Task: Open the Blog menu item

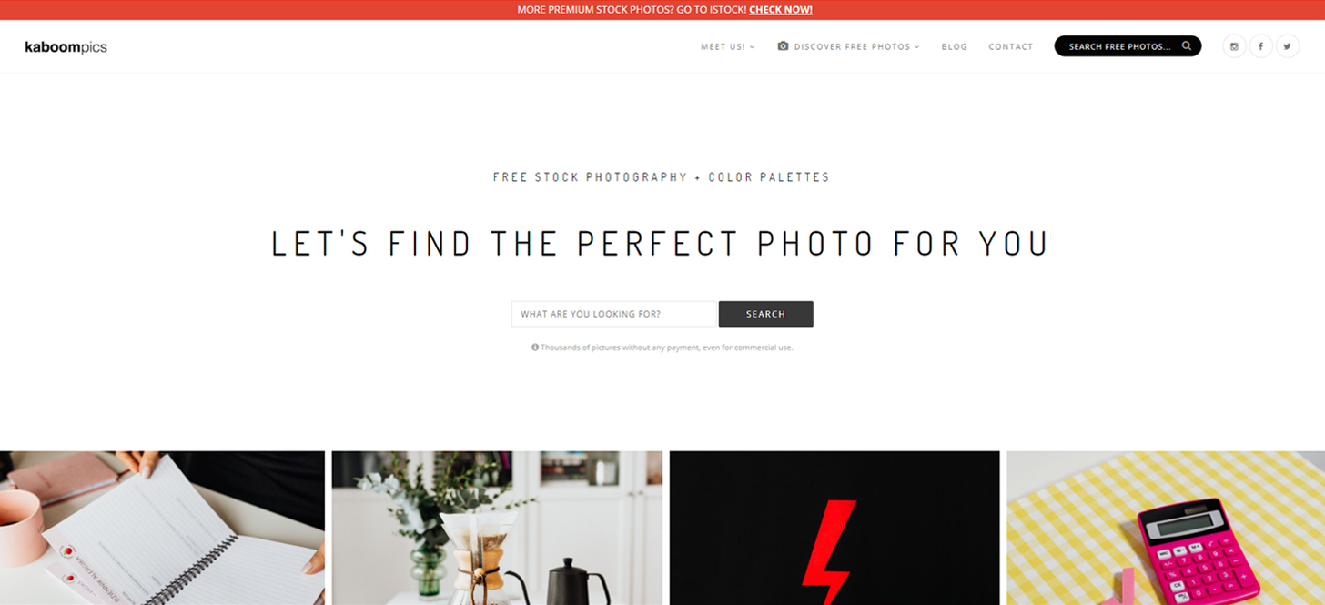Action: [954, 46]
